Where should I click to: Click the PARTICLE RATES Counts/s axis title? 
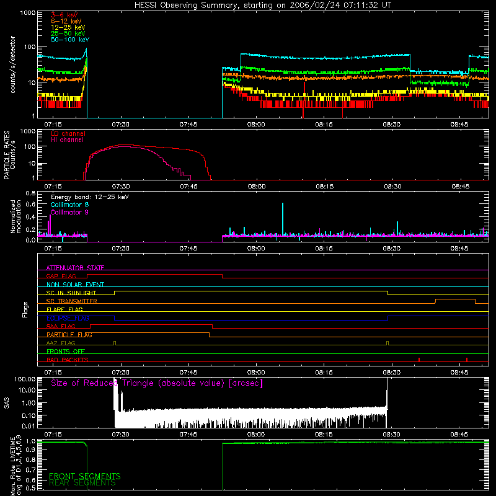pos(9,155)
